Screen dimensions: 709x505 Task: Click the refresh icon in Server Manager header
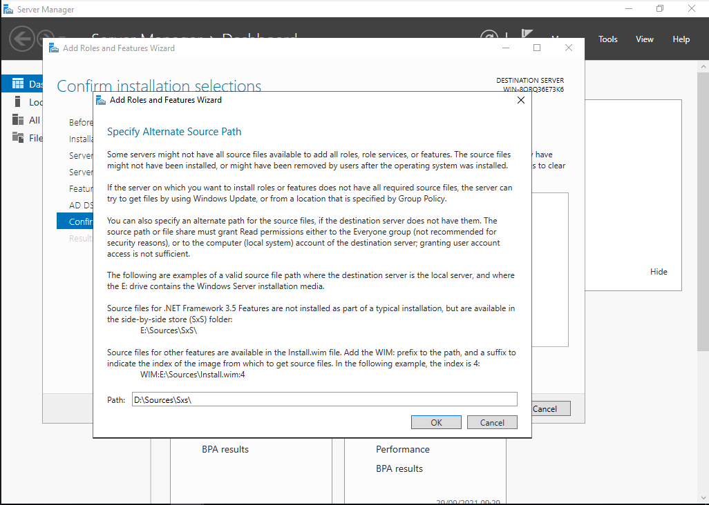[489, 34]
